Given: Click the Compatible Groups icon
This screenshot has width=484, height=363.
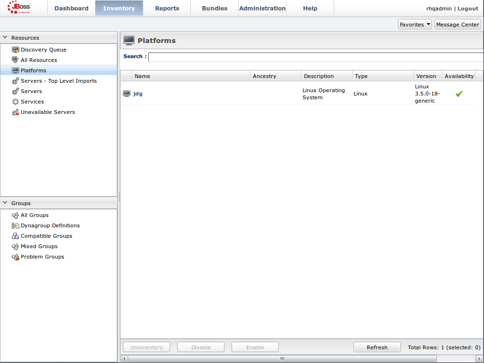Looking at the screenshot, I should [16, 236].
